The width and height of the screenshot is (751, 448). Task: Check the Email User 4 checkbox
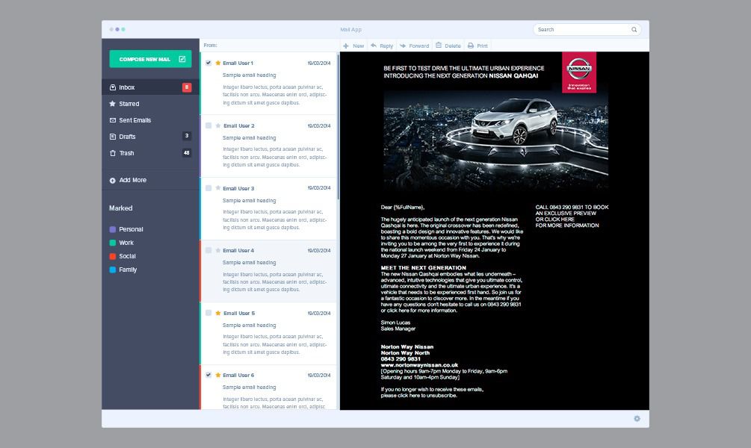click(x=208, y=250)
